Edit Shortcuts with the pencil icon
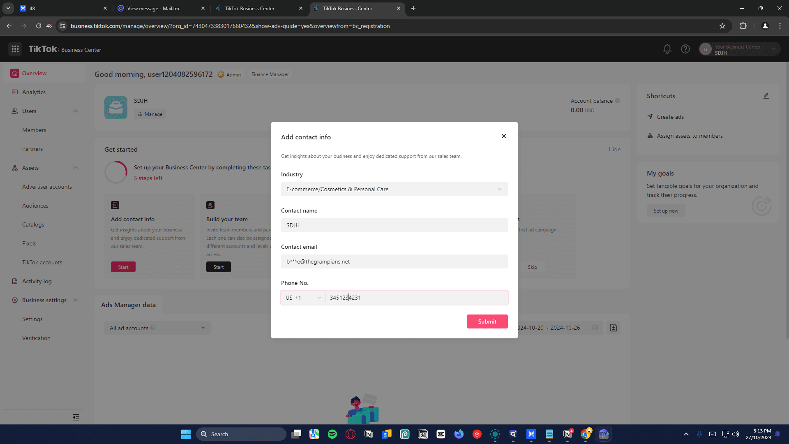This screenshot has height=444, width=789. click(x=766, y=96)
